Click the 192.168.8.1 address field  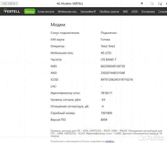10,3
